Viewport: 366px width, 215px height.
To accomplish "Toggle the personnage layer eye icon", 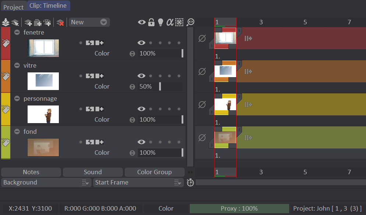I will point(141,109).
